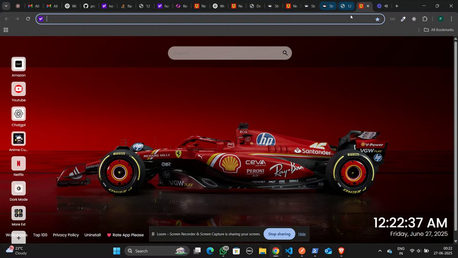Open the Amazon shortcut icon
This screenshot has height=258, width=458.
[19, 64]
